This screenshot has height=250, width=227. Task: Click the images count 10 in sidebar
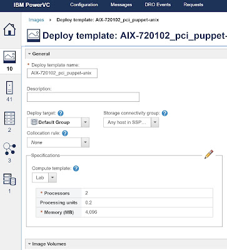(9, 69)
